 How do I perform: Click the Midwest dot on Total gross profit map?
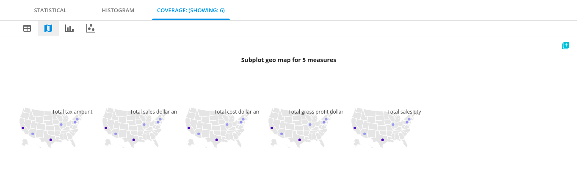(310, 125)
